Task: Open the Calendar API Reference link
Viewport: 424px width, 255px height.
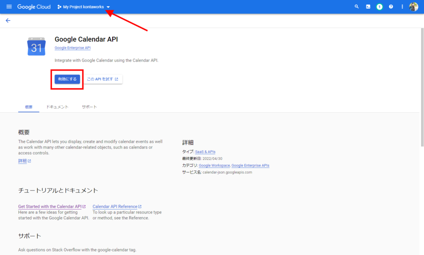Action: (x=117, y=206)
